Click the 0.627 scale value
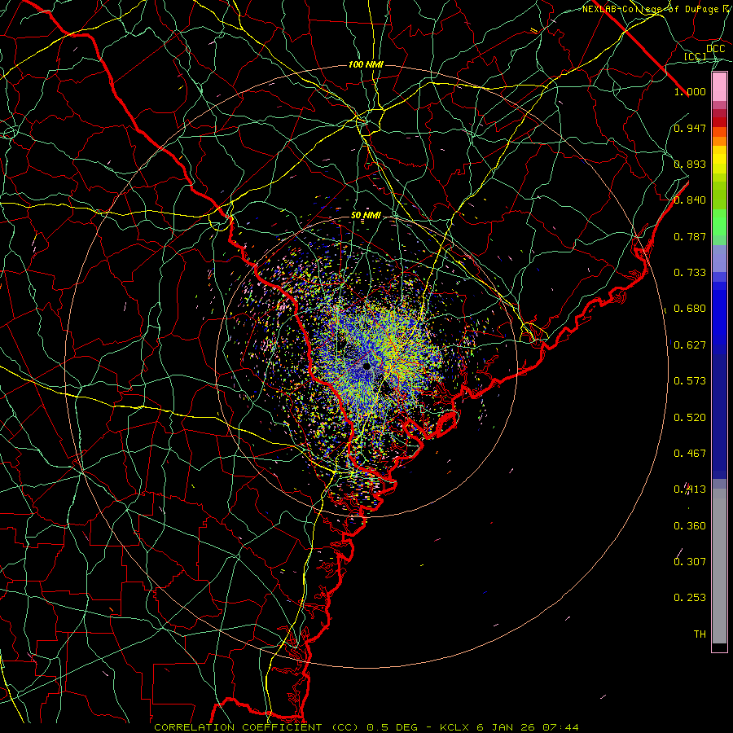The image size is (733, 733). [690, 345]
